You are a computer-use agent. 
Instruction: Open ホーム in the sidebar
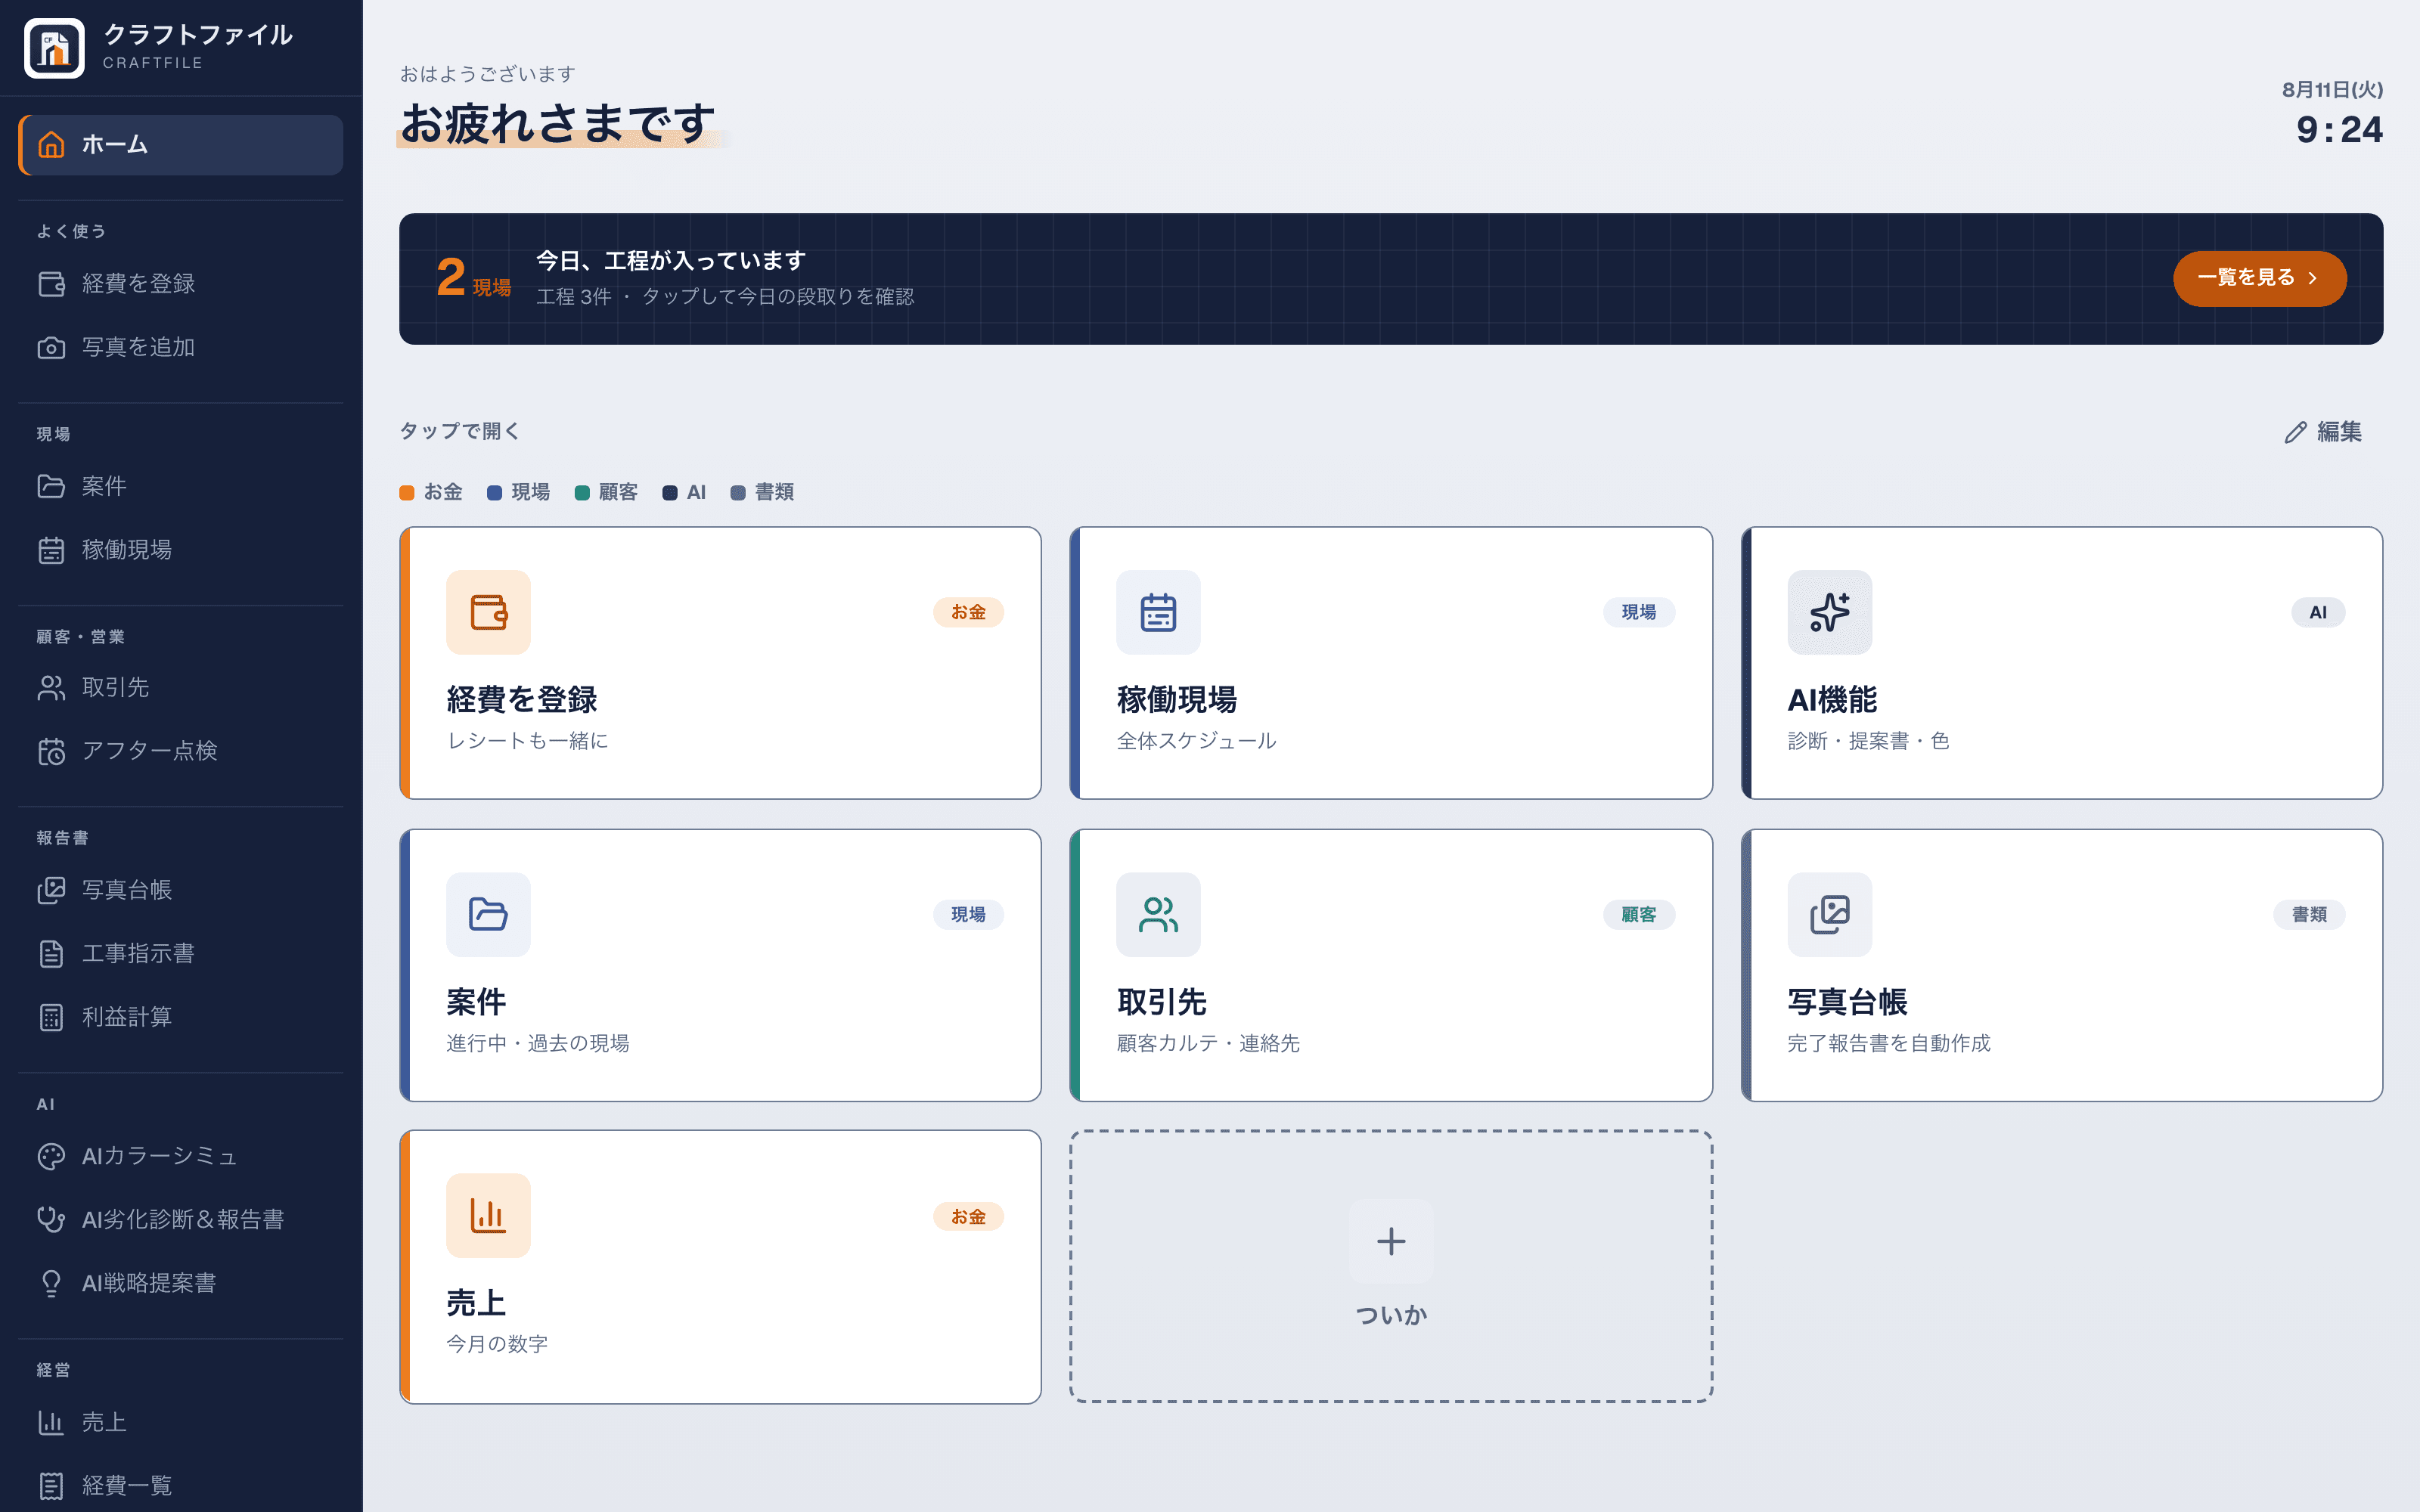pos(181,145)
